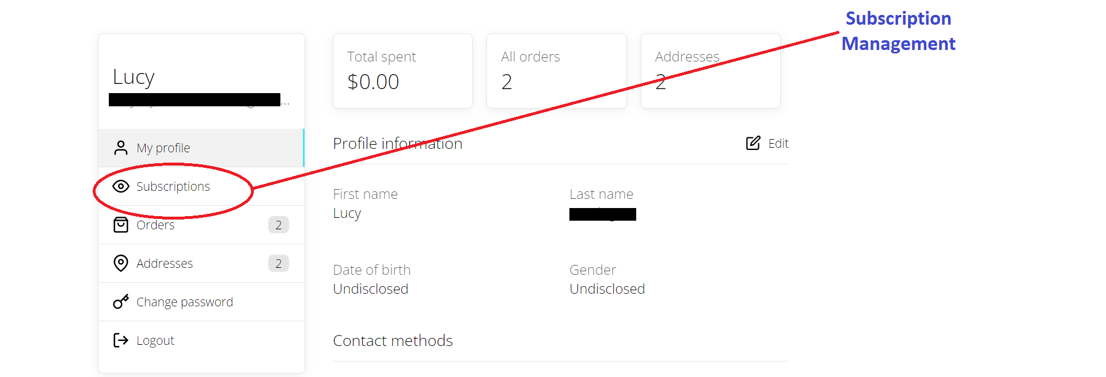1106x377 pixels.
Task: Click the Total spent summary card
Action: (x=402, y=71)
